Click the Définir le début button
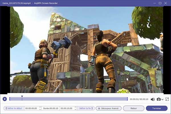Viewport: 171px width, 114px height. [x=14, y=108]
